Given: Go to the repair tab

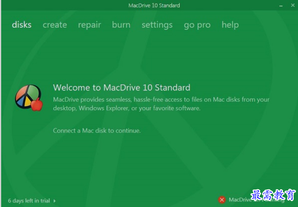Looking at the screenshot, I should 90,25.
